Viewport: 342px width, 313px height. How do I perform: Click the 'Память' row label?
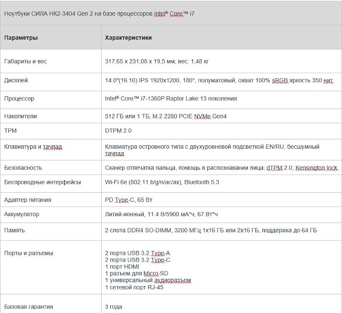[x=14, y=230]
